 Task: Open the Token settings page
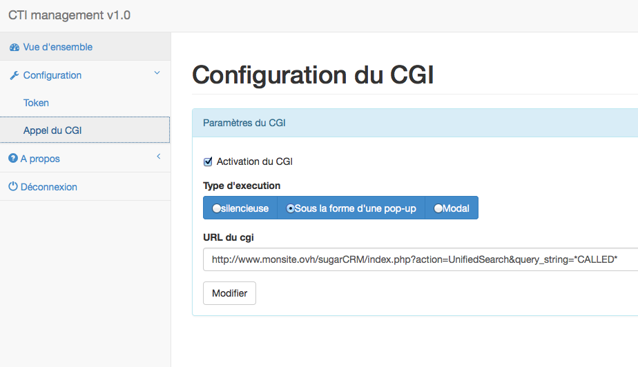(x=36, y=103)
